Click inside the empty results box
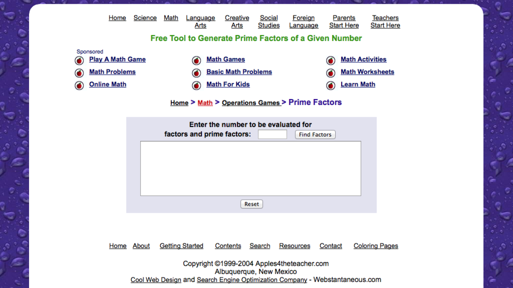The height and width of the screenshot is (288, 513). pos(251,168)
